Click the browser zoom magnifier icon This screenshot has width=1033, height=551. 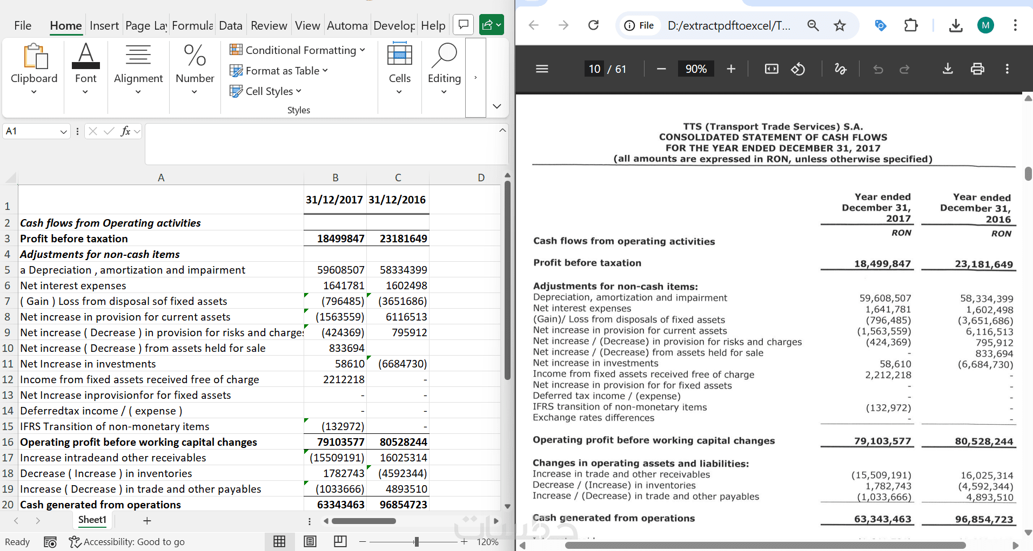tap(813, 25)
